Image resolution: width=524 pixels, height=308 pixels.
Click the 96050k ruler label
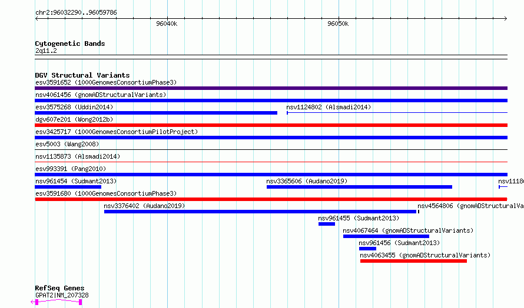pyautogui.click(x=338, y=24)
